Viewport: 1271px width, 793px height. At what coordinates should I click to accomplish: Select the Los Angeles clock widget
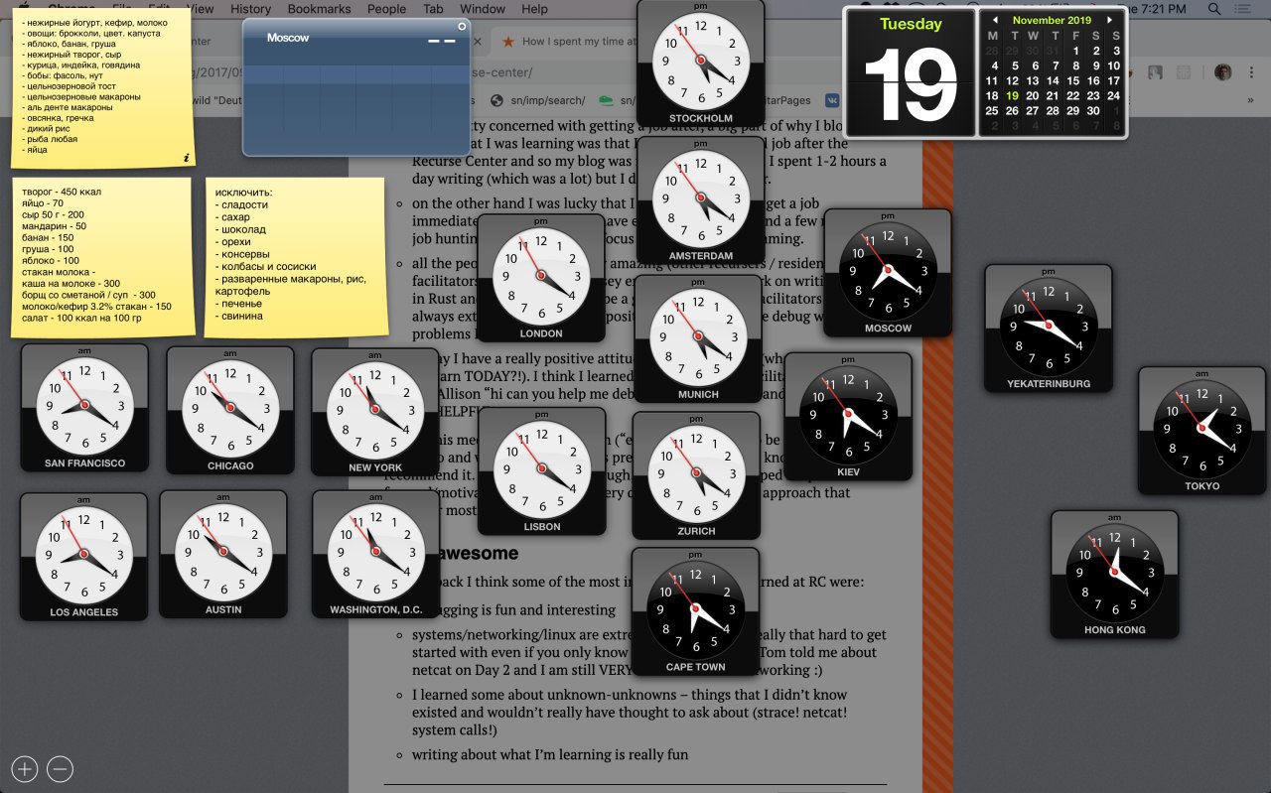[x=83, y=558]
